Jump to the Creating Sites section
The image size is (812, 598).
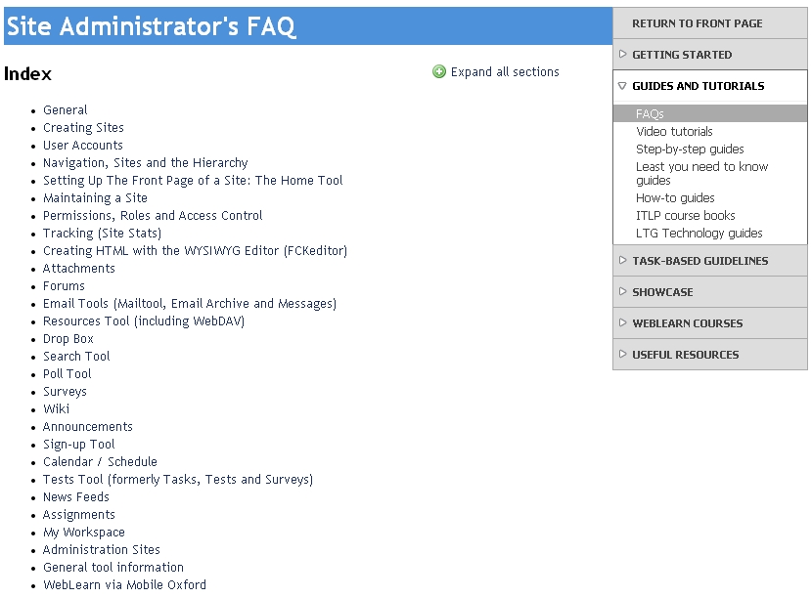pyautogui.click(x=83, y=128)
